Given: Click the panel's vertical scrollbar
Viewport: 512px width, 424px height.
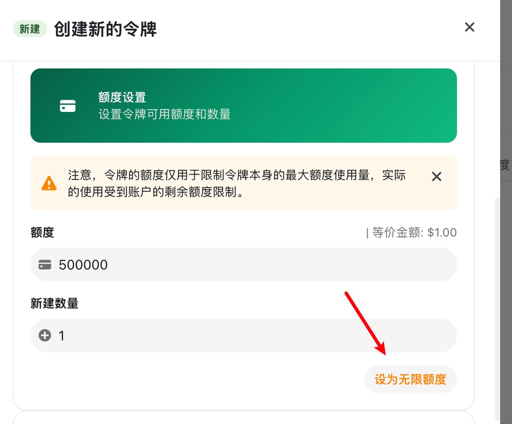Looking at the screenshot, I should (497, 298).
